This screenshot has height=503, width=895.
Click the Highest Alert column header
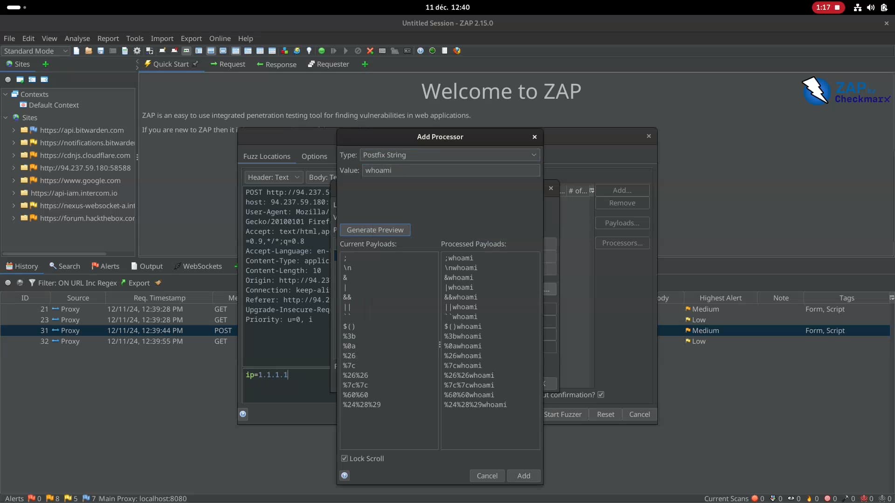[720, 298]
